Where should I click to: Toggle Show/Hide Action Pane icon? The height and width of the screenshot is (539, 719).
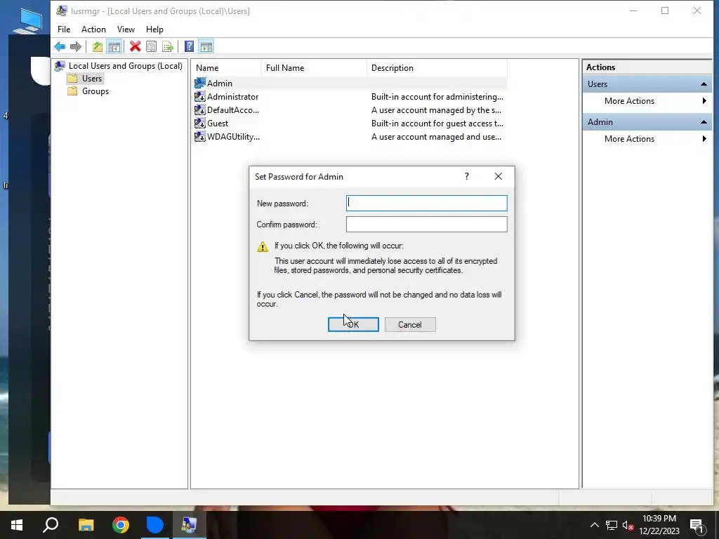tap(206, 46)
